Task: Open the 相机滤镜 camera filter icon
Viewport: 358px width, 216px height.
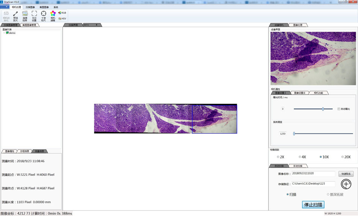Action: coord(53,16)
